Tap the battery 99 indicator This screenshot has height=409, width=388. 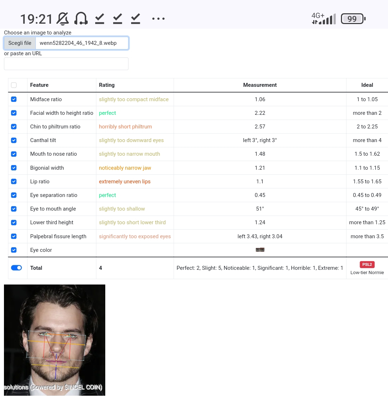(353, 19)
